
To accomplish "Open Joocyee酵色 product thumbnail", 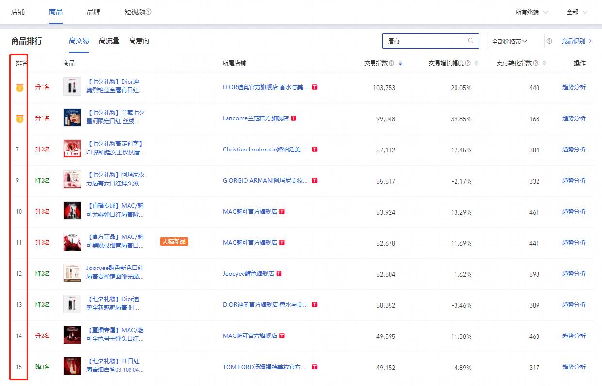I will [x=72, y=273].
